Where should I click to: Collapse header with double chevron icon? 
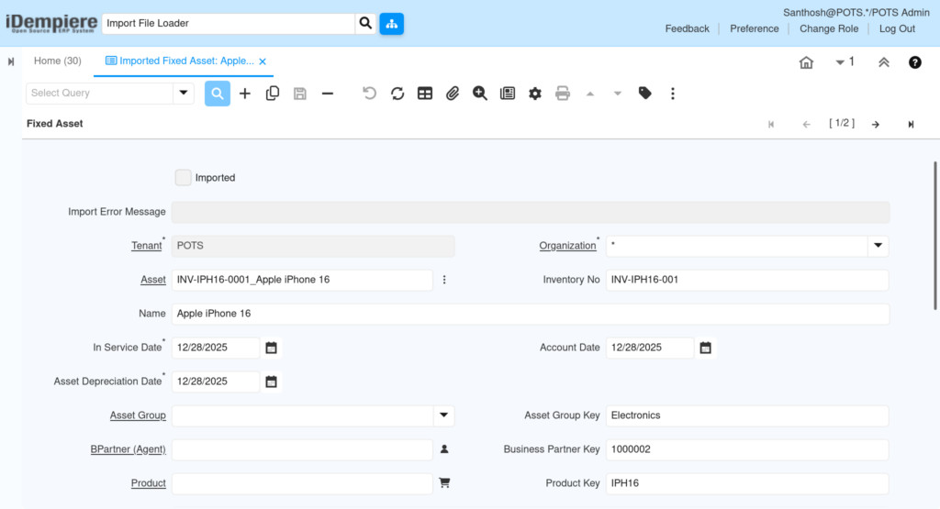pos(884,62)
